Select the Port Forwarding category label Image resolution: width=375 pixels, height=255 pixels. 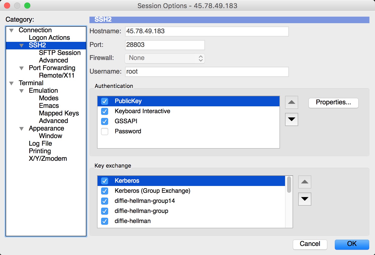(x=52, y=68)
